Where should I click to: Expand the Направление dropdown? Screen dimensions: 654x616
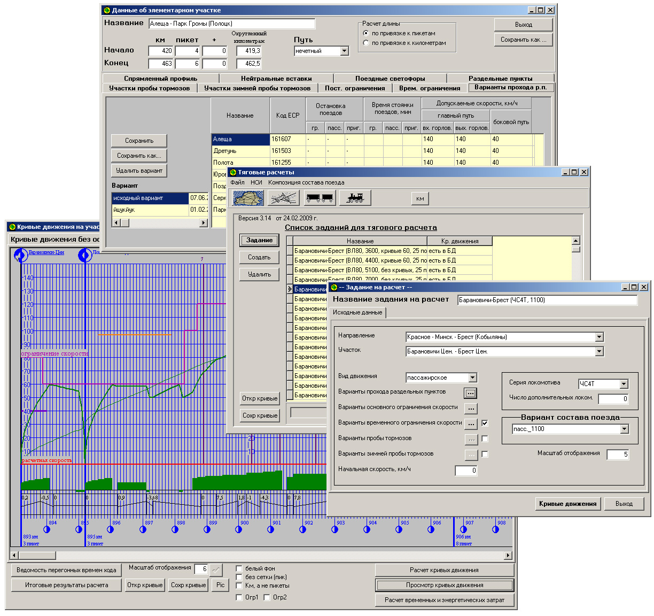click(x=599, y=337)
